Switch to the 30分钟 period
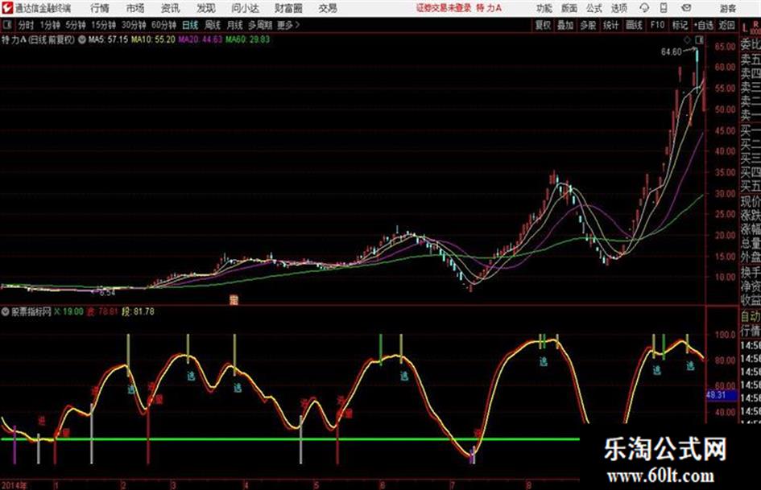Image resolution: width=761 pixels, height=490 pixels. [x=134, y=25]
